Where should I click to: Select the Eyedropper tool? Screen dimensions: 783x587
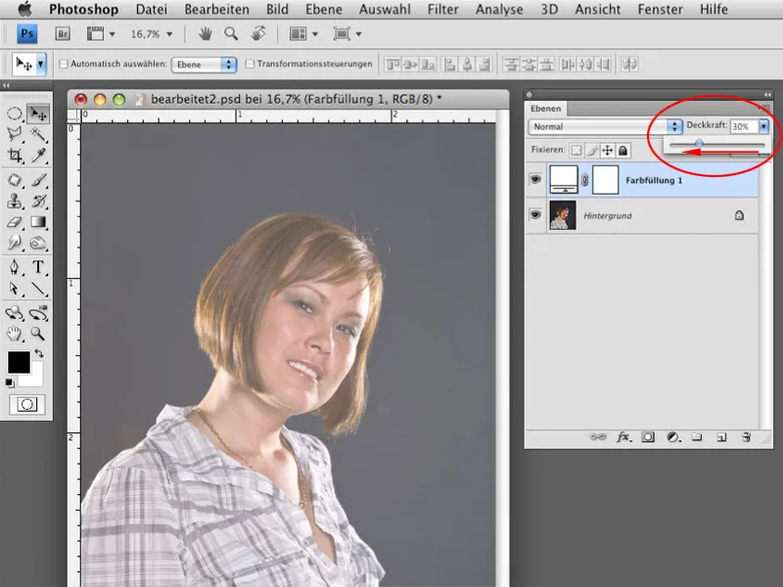pyautogui.click(x=38, y=156)
